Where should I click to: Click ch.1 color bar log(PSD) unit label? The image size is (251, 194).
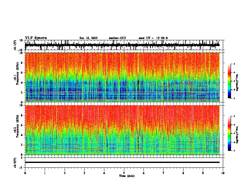pos(237,83)
